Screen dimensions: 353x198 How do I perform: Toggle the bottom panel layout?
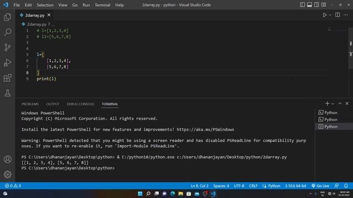coord(309,5)
